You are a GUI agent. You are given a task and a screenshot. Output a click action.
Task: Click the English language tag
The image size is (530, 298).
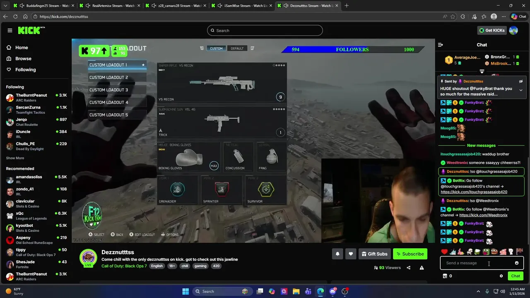point(157,266)
